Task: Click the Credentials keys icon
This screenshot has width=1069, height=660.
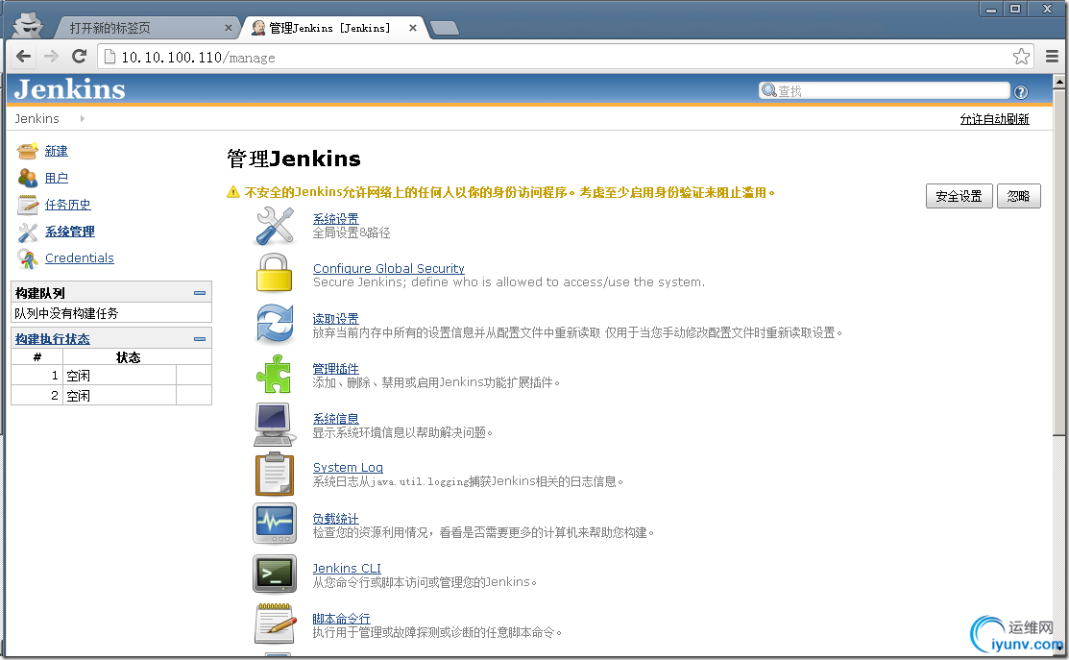Action: click(27, 258)
